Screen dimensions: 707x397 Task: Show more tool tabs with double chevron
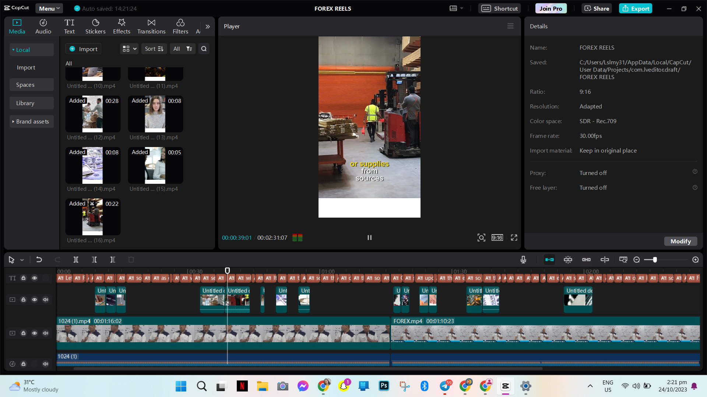(208, 26)
